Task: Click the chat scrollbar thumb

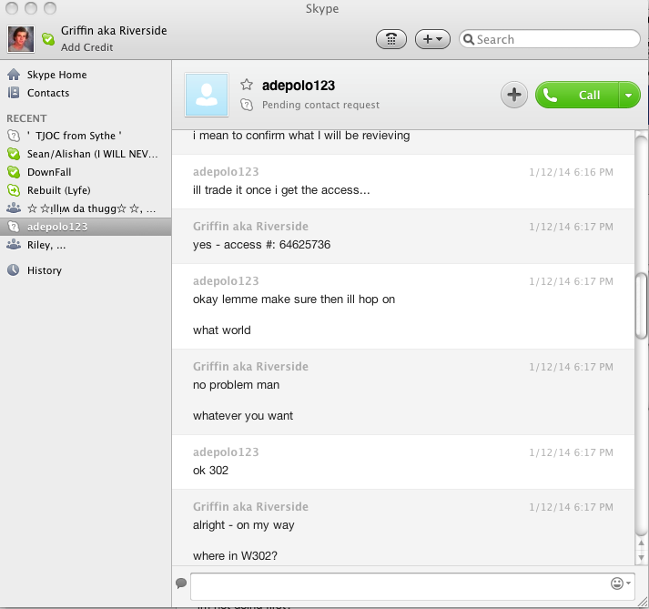Action: (641, 306)
